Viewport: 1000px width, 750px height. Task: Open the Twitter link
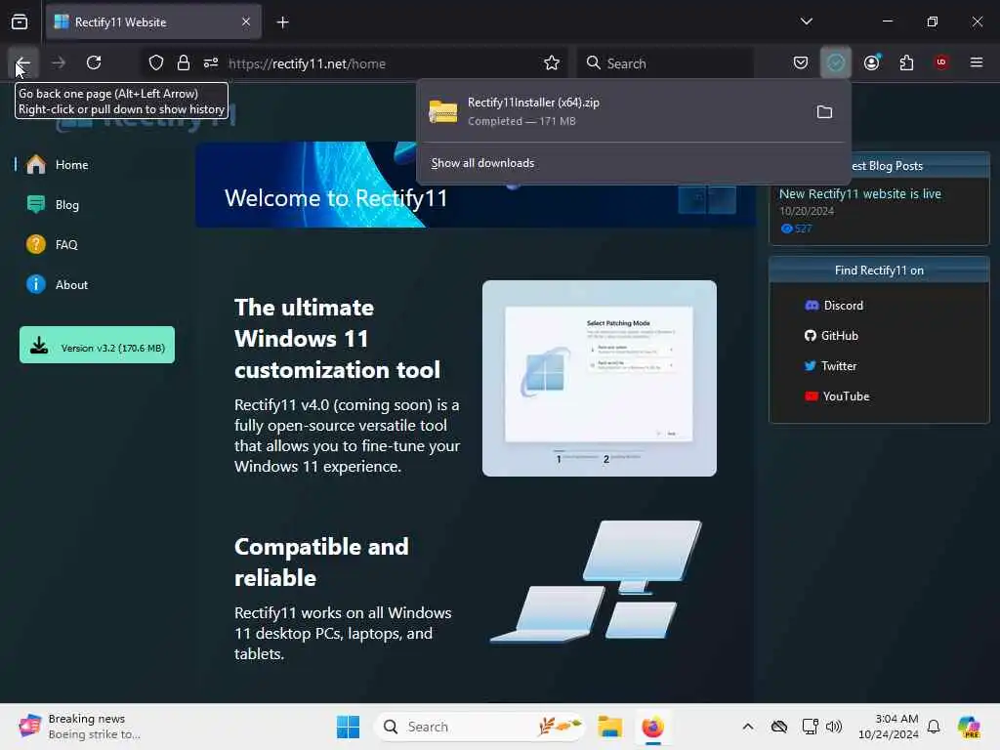pos(830,366)
